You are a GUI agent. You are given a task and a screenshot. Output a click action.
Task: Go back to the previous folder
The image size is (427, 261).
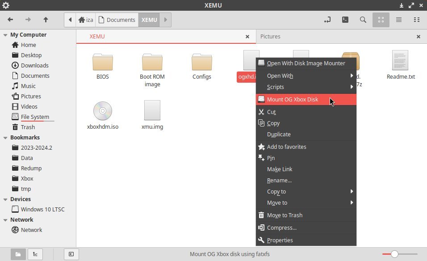[x=10, y=20]
